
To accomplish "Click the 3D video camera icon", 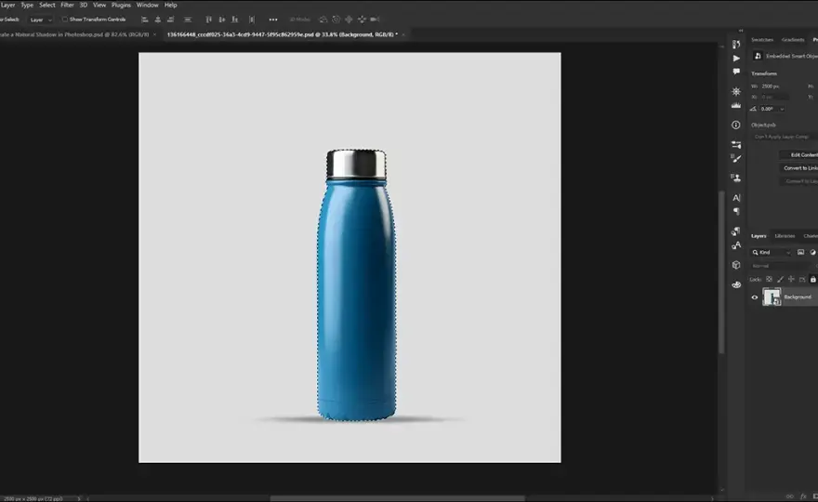I will tap(375, 20).
